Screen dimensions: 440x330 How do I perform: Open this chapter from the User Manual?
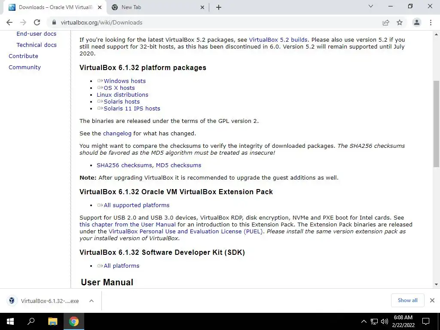pyautogui.click(x=127, y=225)
